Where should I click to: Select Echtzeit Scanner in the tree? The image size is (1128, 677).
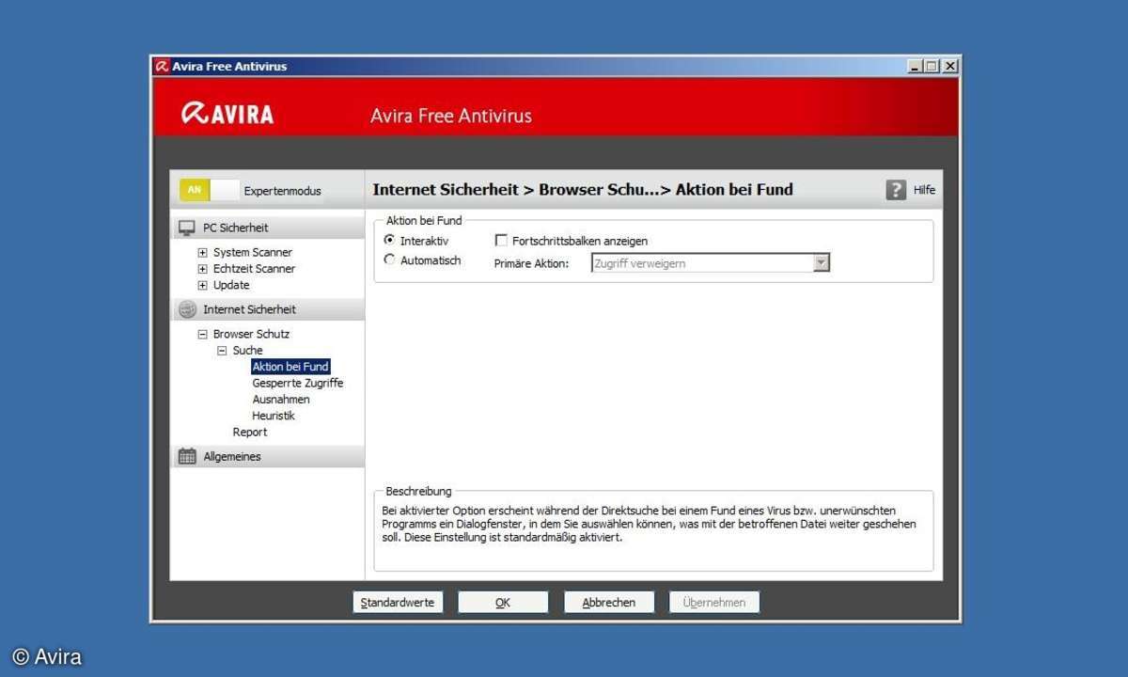(254, 269)
